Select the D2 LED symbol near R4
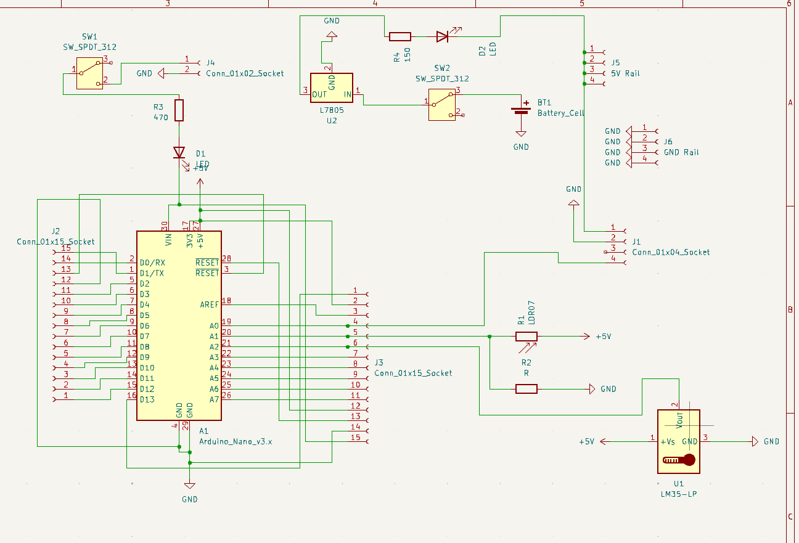Image resolution: width=799 pixels, height=543 pixels. point(442,36)
